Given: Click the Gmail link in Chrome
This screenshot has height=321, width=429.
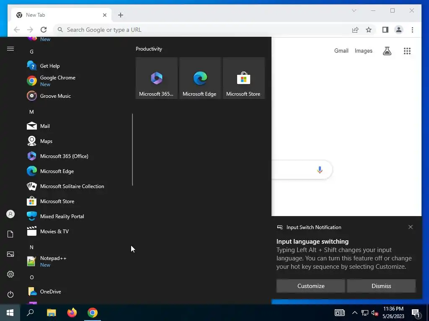Looking at the screenshot, I should tap(341, 51).
